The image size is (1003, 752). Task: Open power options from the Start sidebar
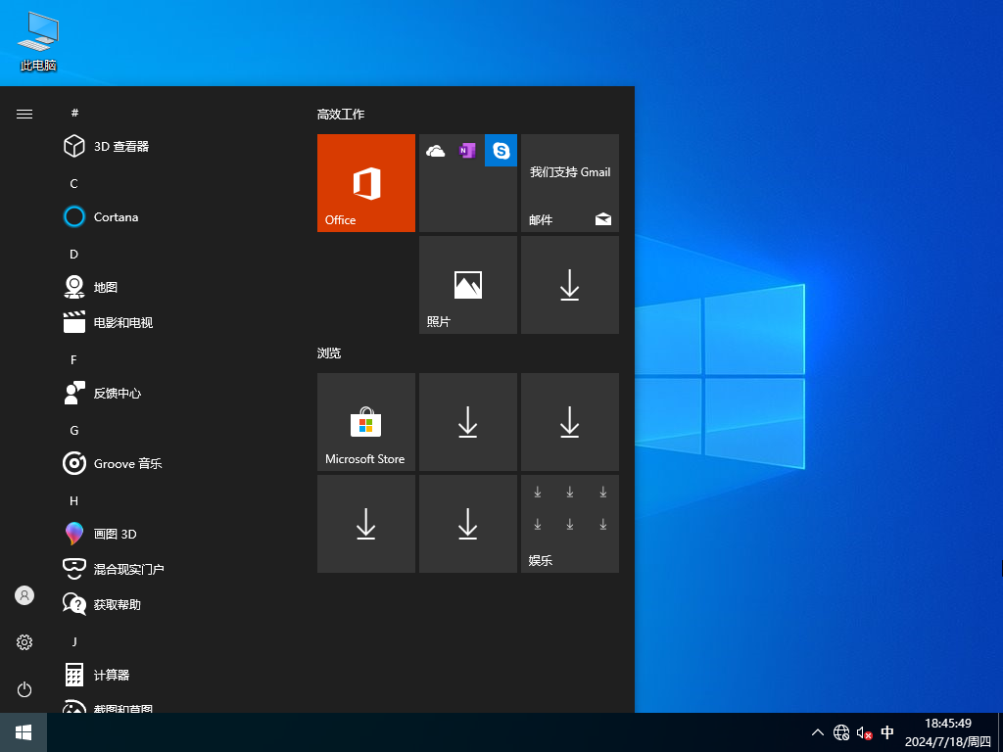(24, 689)
